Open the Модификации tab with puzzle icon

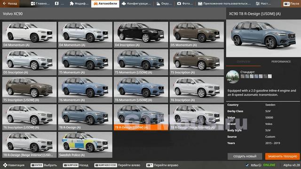pos(79,4)
